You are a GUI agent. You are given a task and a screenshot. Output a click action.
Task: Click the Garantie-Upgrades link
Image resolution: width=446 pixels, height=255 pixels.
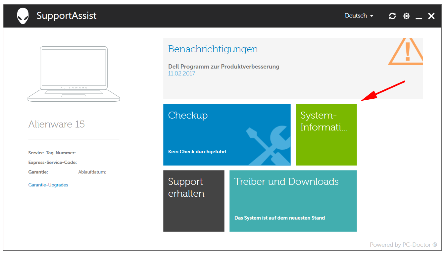[x=48, y=185]
